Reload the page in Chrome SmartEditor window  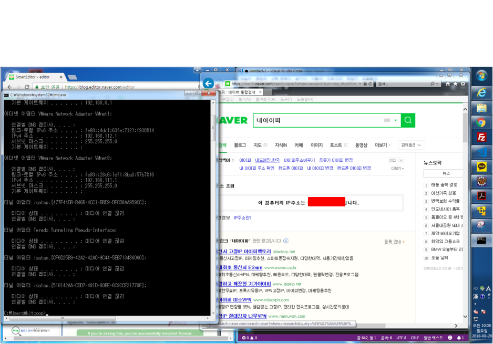point(27,87)
